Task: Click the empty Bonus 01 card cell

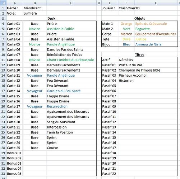Action: coord(71,153)
